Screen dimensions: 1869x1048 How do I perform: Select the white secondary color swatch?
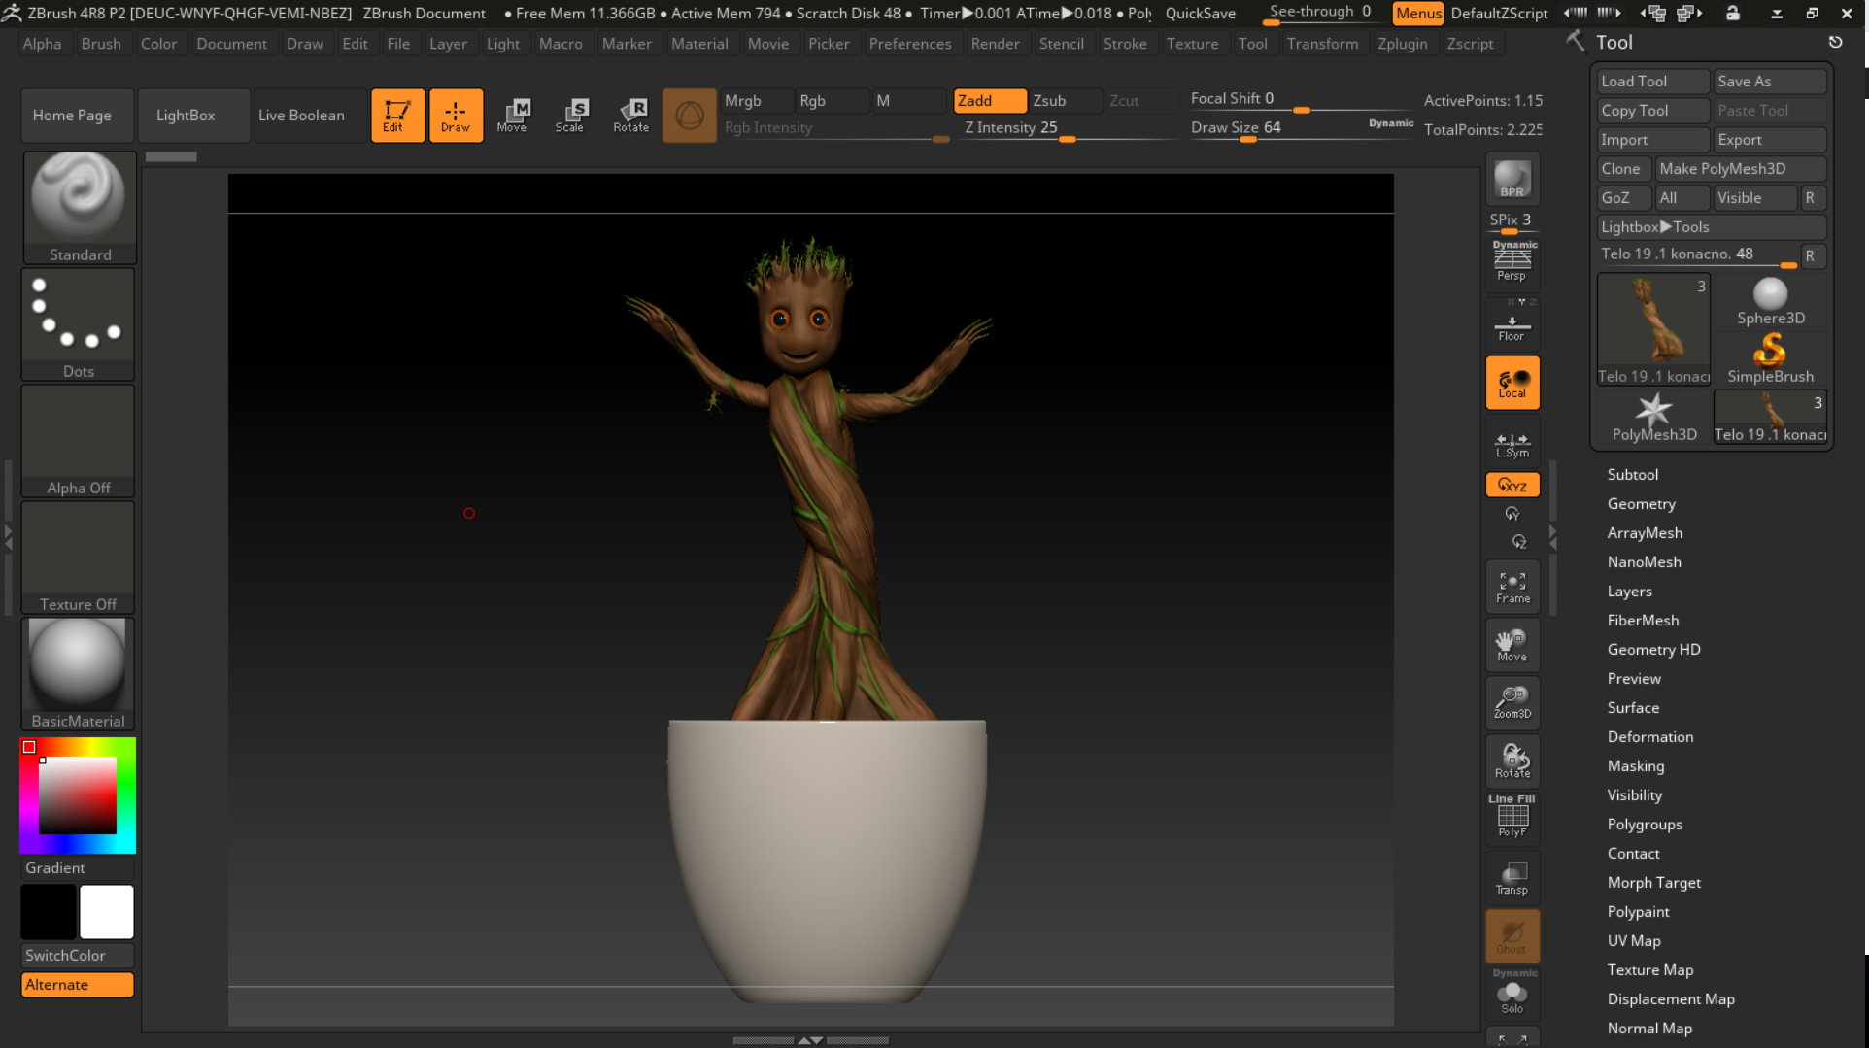[107, 912]
